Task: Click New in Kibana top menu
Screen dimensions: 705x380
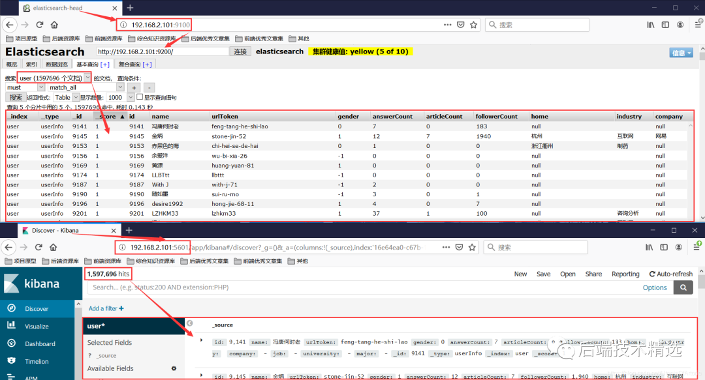Action: click(521, 274)
